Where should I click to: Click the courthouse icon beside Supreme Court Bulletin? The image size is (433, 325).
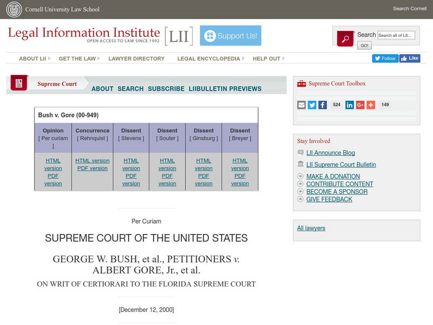coord(300,164)
